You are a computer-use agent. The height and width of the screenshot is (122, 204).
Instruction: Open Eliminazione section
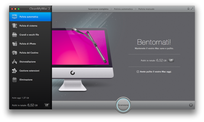click(x=31, y=80)
